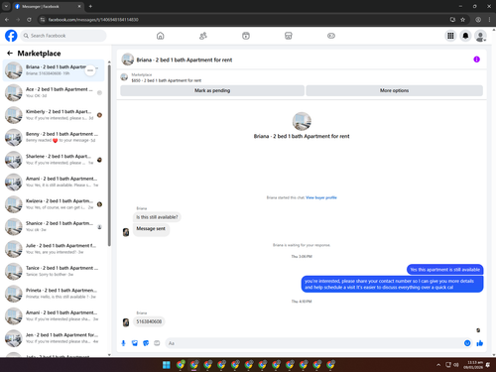Open the listing title in chat header
Image resolution: width=496 pixels, height=372 pixels.
pyautogui.click(x=185, y=60)
